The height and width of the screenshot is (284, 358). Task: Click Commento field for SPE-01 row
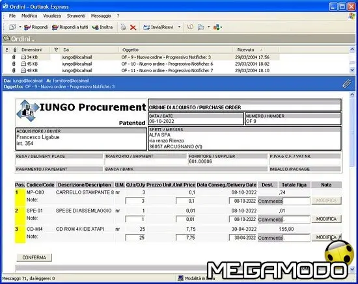(x=296, y=220)
